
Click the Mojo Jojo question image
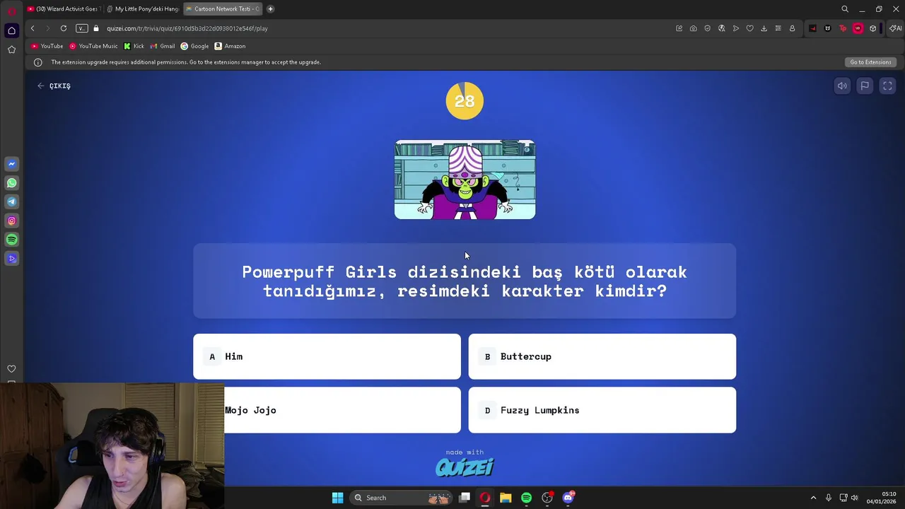coord(465,180)
